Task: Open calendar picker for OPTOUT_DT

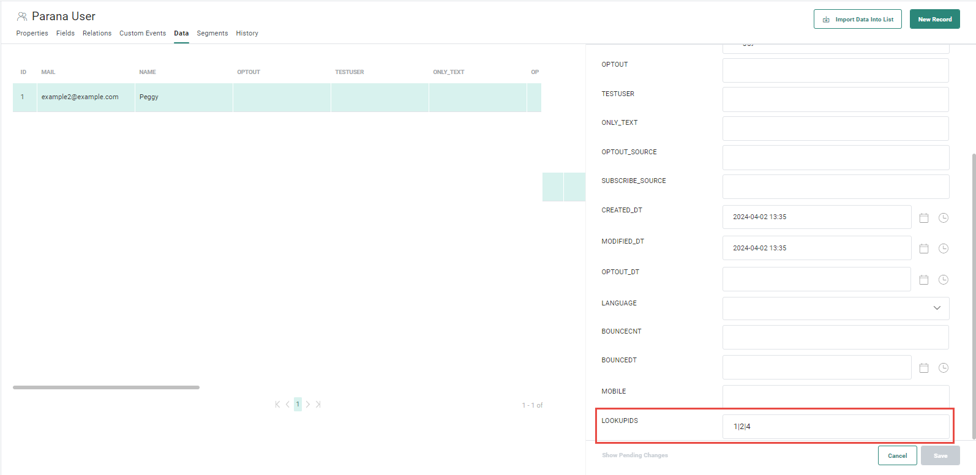Action: 924,280
